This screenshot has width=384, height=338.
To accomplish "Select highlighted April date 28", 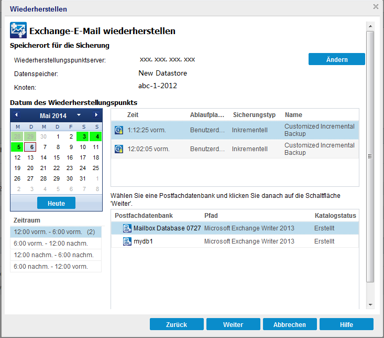I will (17, 136).
